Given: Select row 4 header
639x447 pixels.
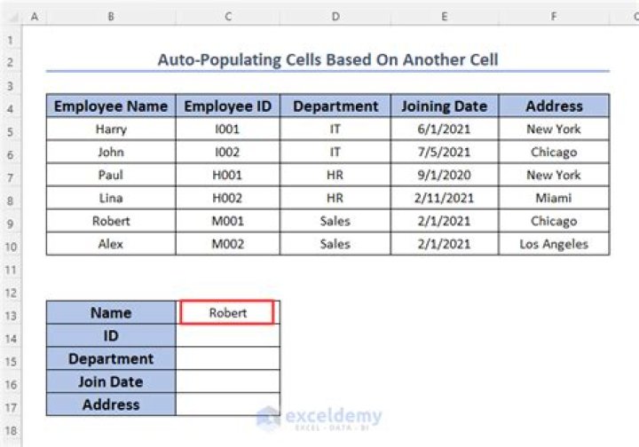Looking at the screenshot, I should click(x=11, y=109).
